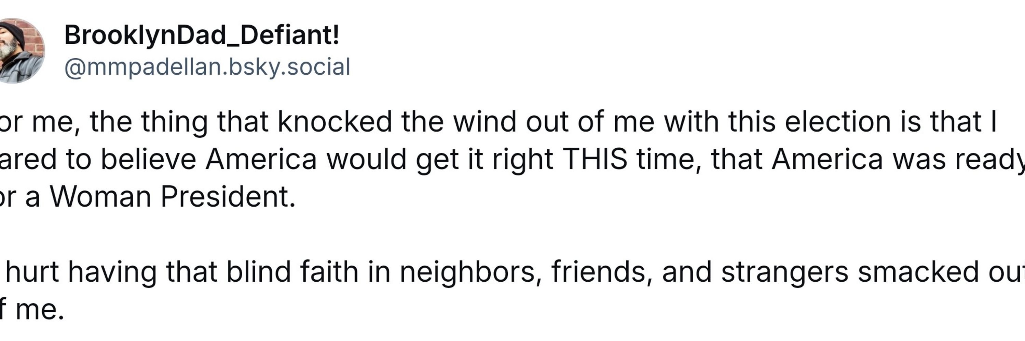Click the BrooklynDad_Defiant! display name
The image size is (1025, 341).
(202, 35)
